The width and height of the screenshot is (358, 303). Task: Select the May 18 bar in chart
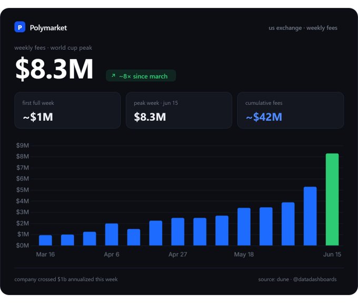tap(244, 227)
